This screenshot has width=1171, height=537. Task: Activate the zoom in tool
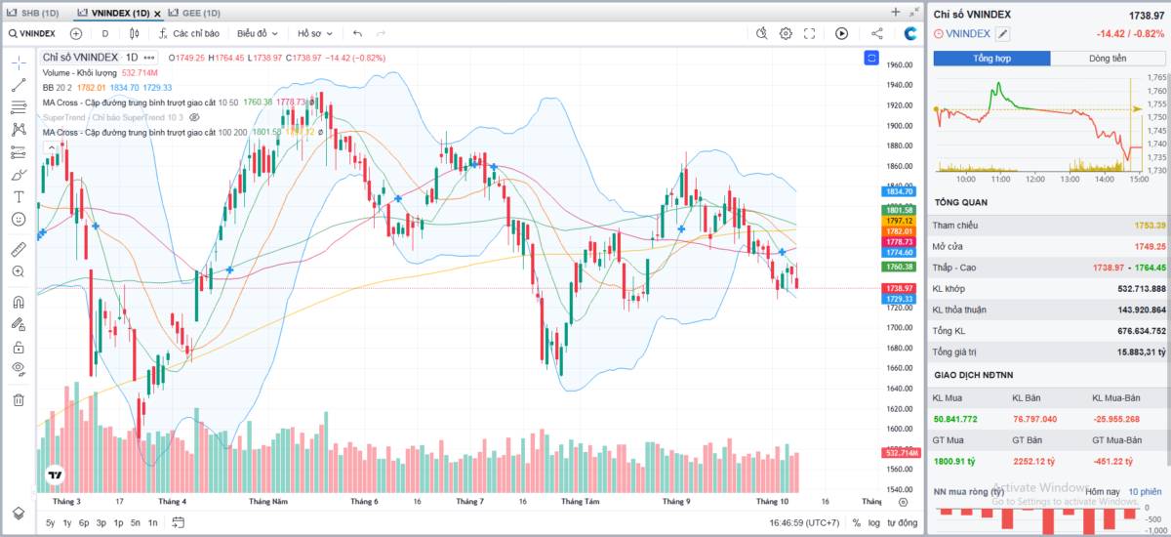18,271
